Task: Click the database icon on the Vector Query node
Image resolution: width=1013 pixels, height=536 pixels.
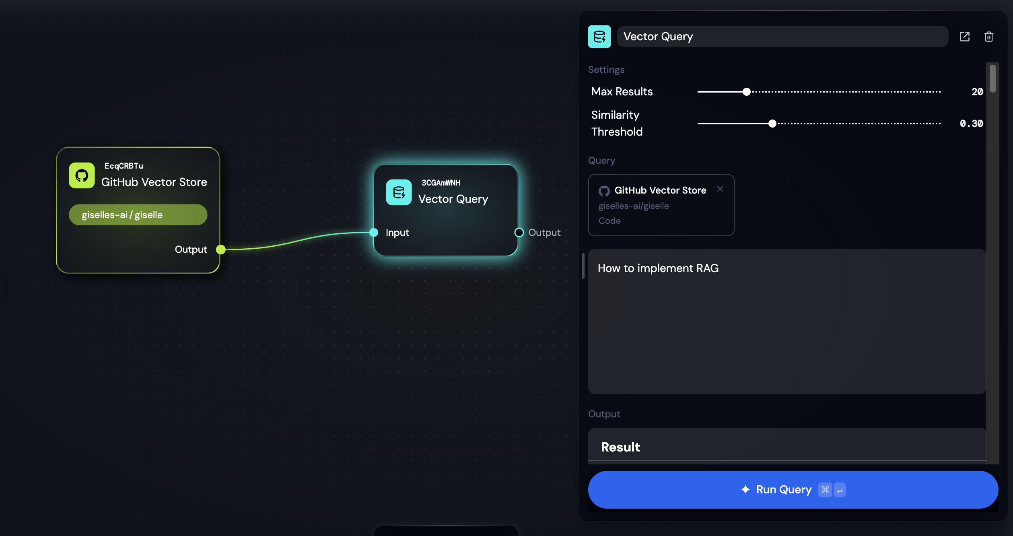Action: [x=399, y=192]
